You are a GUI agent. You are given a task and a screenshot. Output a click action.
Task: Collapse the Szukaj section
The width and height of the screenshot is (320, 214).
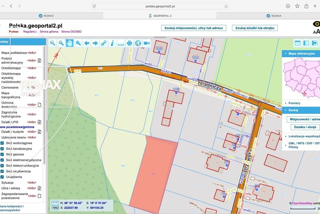(301, 110)
